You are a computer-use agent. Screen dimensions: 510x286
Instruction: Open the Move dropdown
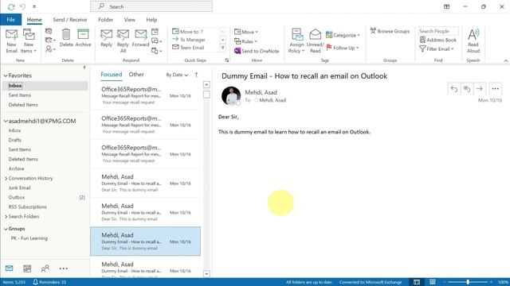246,32
